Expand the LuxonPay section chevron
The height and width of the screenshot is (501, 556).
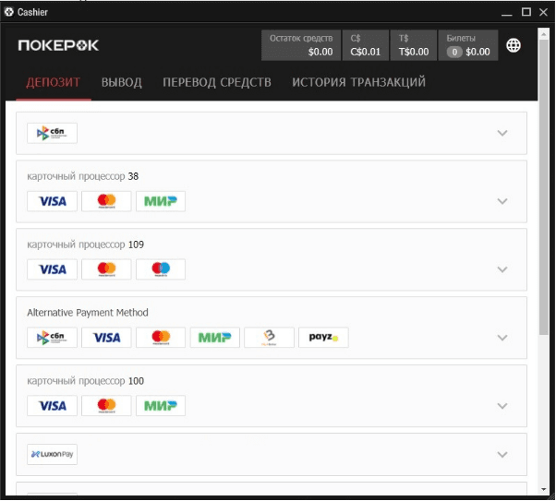coord(502,455)
